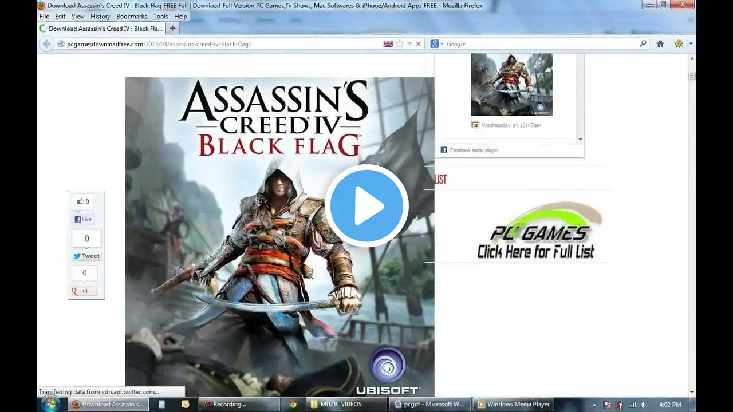Click the gear add-on icon in toolbar
The width and height of the screenshot is (733, 412).
click(679, 44)
